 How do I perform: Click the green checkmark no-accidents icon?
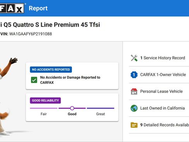click(x=34, y=80)
